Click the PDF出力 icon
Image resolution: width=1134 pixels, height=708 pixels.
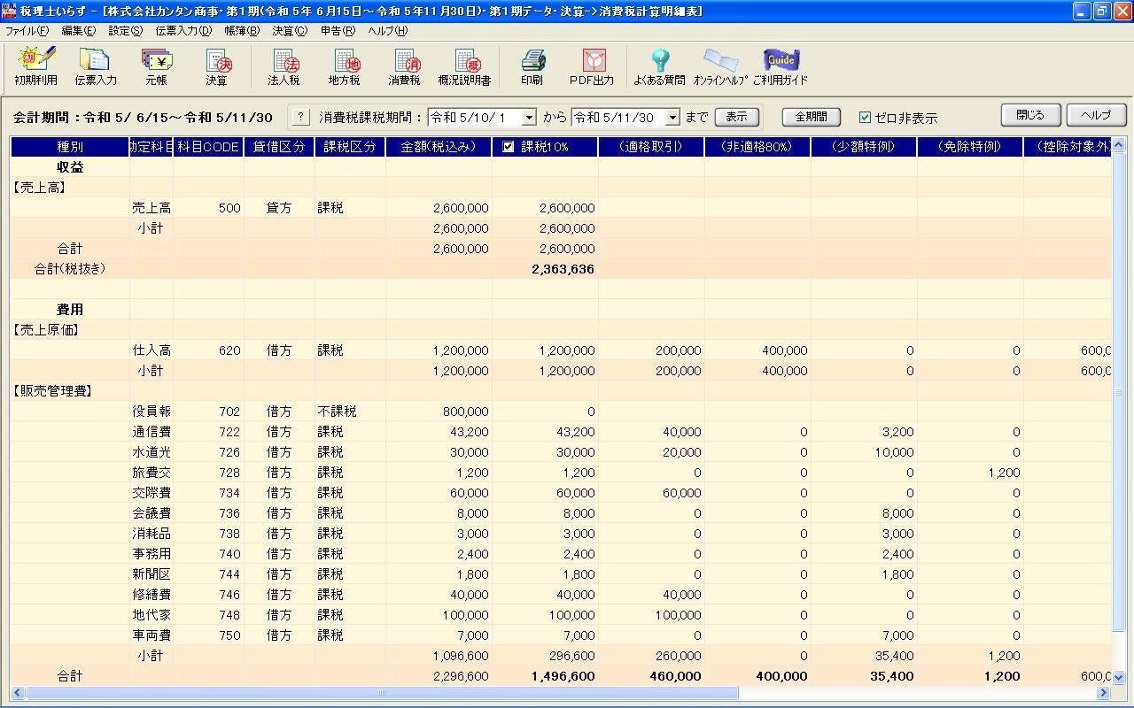(592, 66)
